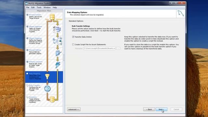208x117 pixels.
Task: Click the Object Mapping arrows icon
Action: click(x=58, y=41)
